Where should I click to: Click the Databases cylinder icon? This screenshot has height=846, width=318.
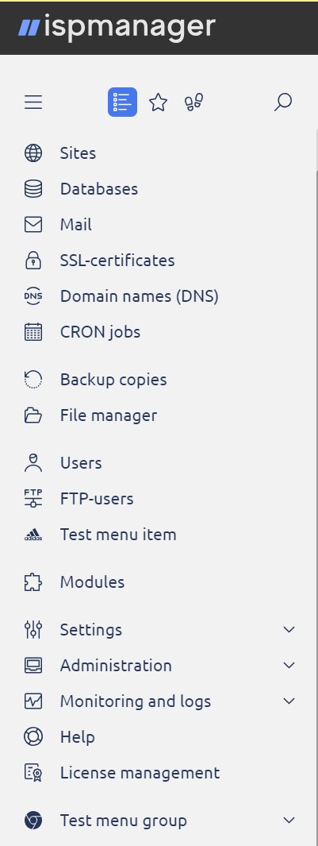[33, 189]
